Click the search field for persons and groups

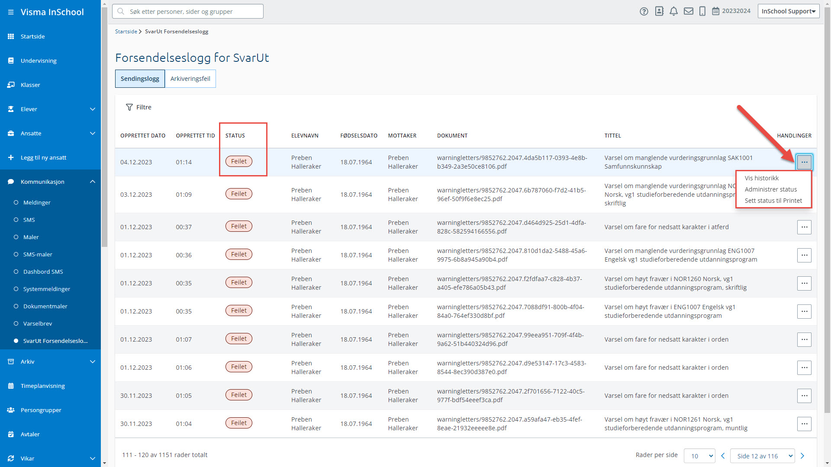pos(188,11)
